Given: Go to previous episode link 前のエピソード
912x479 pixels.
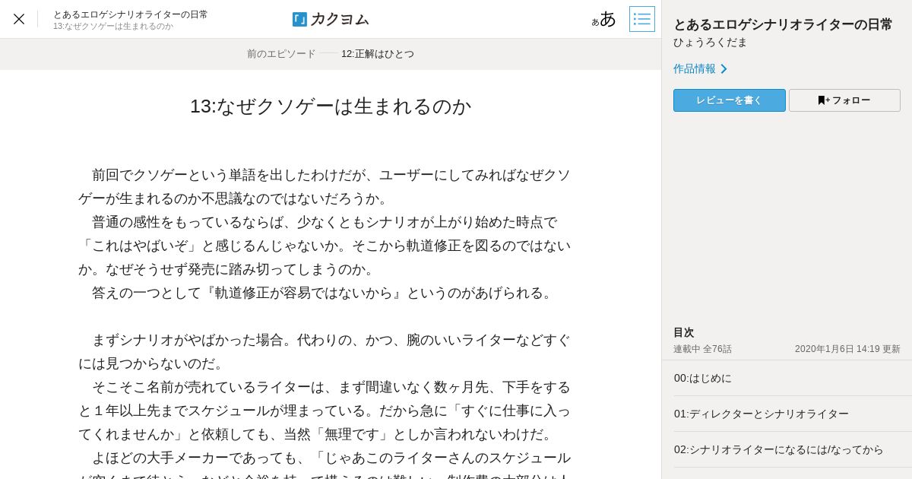Looking at the screenshot, I should click(x=281, y=54).
